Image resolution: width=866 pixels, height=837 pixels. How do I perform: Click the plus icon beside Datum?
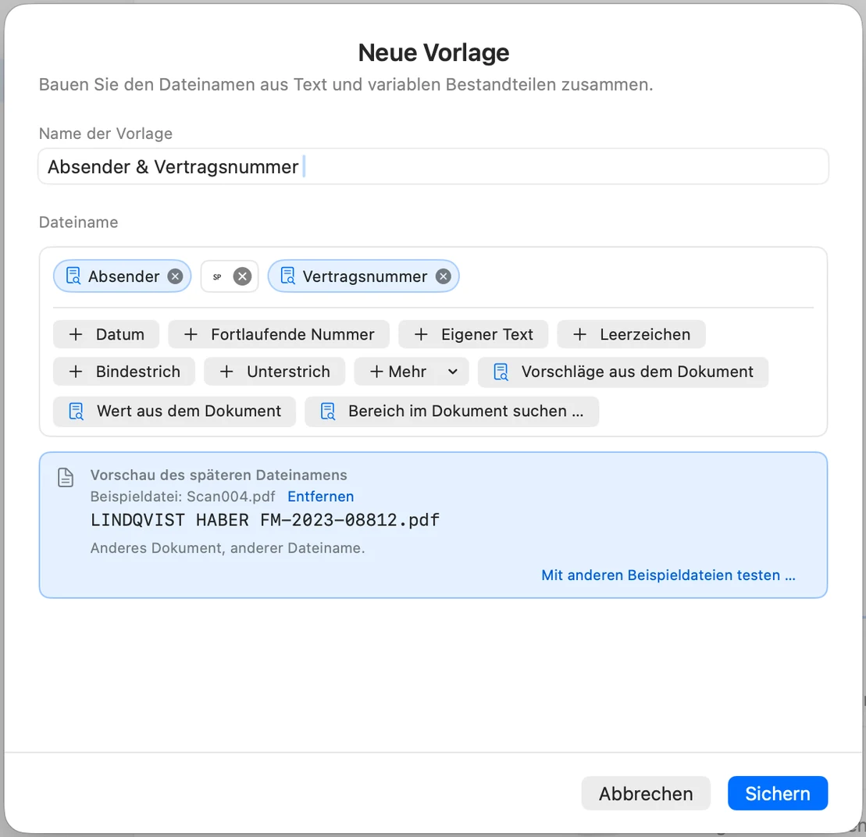point(76,334)
